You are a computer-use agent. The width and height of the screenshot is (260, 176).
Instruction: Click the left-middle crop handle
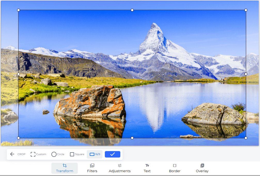(19, 74)
